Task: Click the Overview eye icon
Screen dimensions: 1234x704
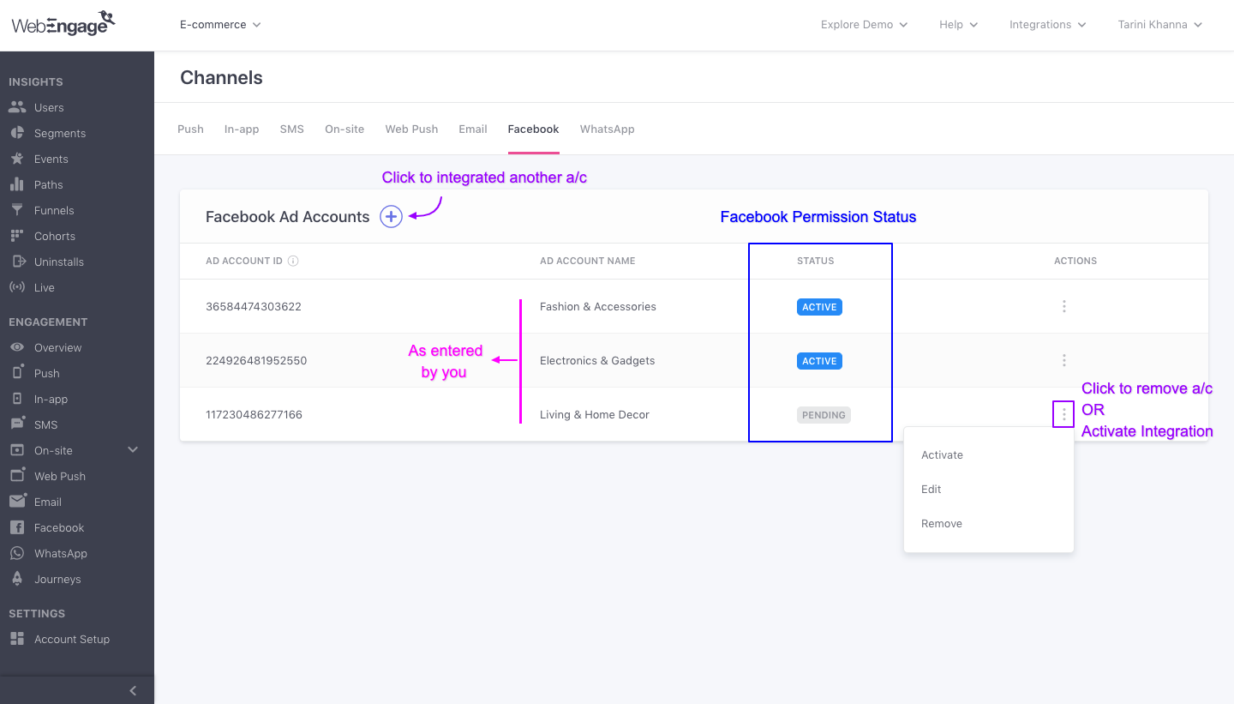Action: [x=17, y=347]
